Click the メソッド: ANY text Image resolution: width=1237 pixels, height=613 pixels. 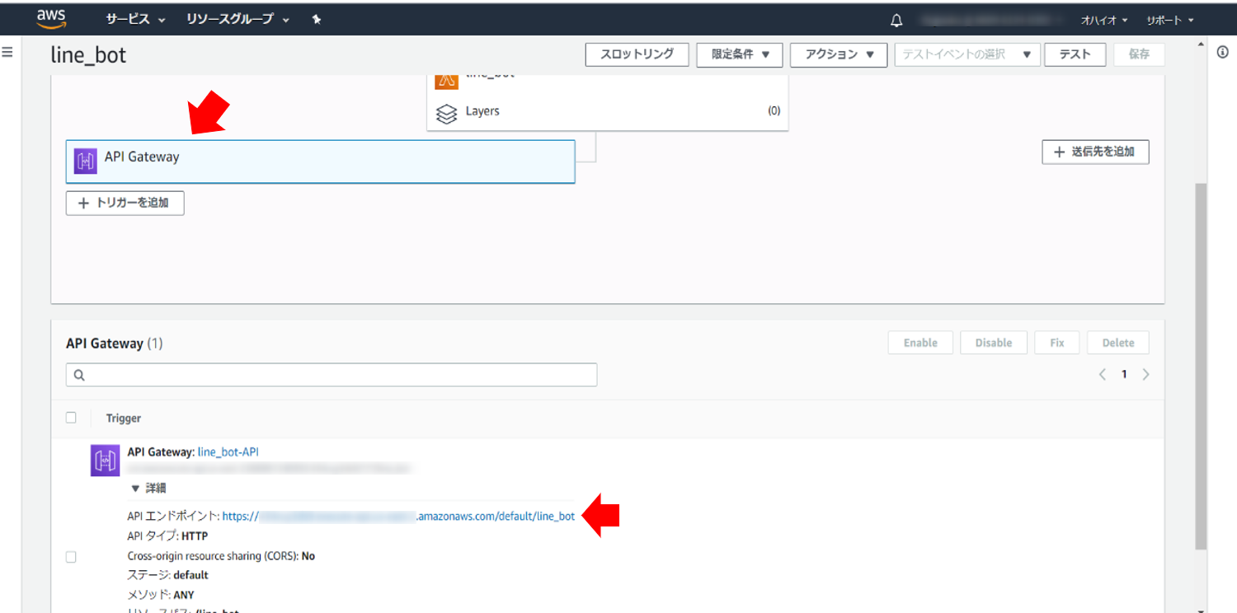point(161,595)
